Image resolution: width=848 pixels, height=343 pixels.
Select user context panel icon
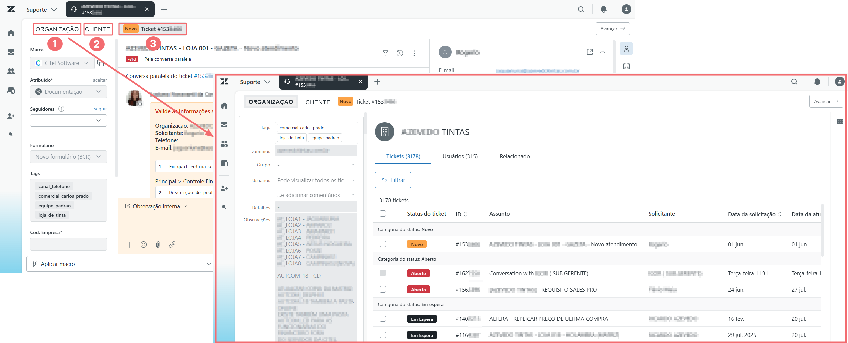(x=626, y=49)
